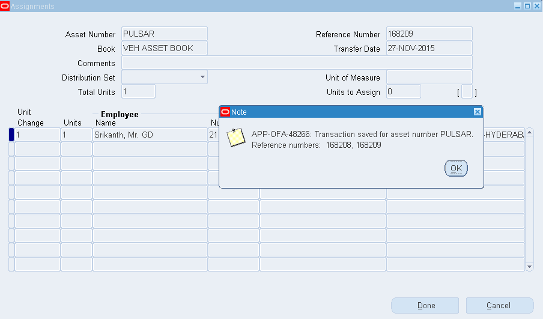Click the Asset Number field PULSAR
This screenshot has height=319, width=543.
tap(164, 34)
